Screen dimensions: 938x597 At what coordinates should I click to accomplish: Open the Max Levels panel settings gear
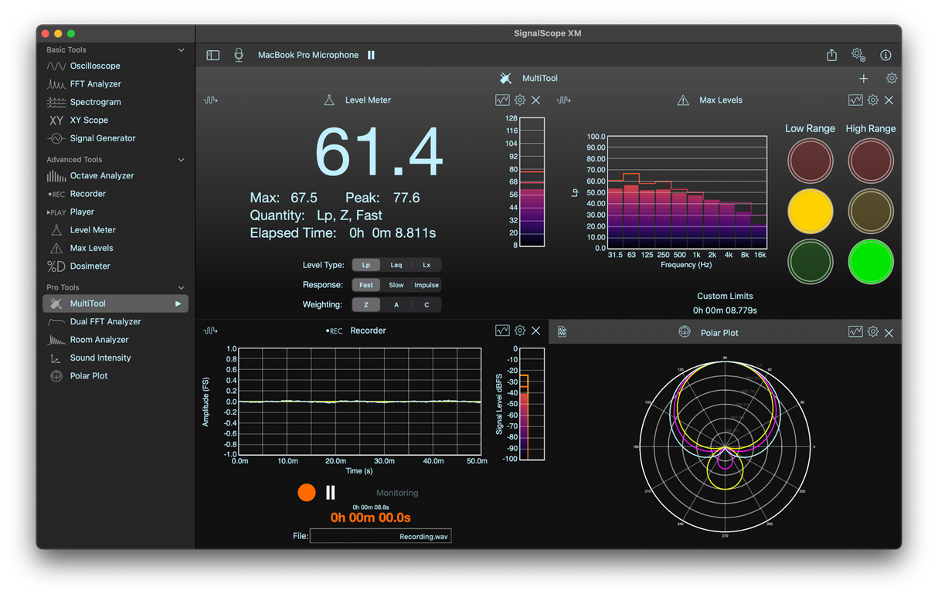coord(872,100)
